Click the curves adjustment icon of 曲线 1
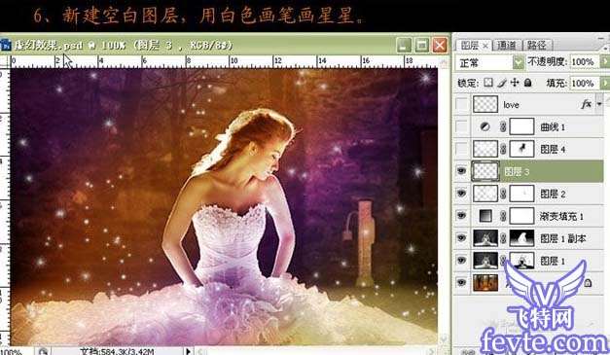The image size is (610, 355). pyautogui.click(x=484, y=126)
